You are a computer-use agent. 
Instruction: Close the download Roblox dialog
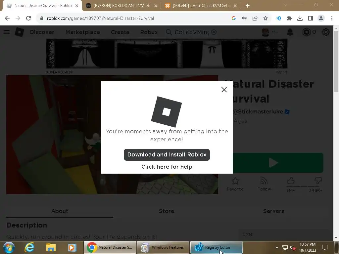click(224, 89)
